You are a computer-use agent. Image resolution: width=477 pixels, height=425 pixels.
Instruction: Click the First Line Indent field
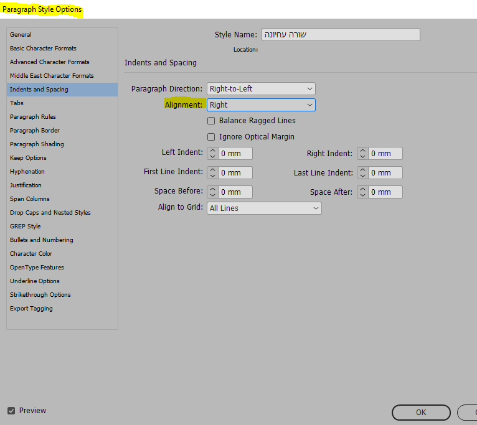pyautogui.click(x=235, y=172)
